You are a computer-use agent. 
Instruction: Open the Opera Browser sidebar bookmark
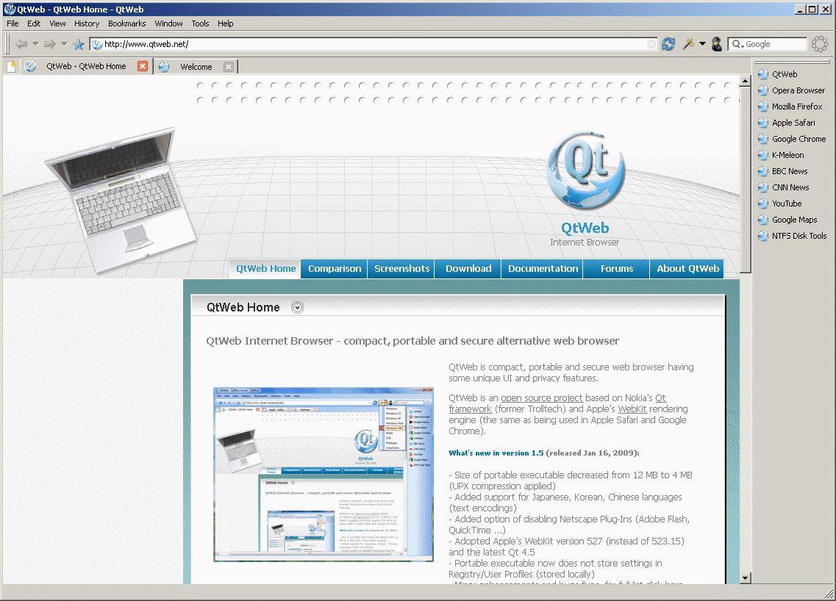[792, 90]
